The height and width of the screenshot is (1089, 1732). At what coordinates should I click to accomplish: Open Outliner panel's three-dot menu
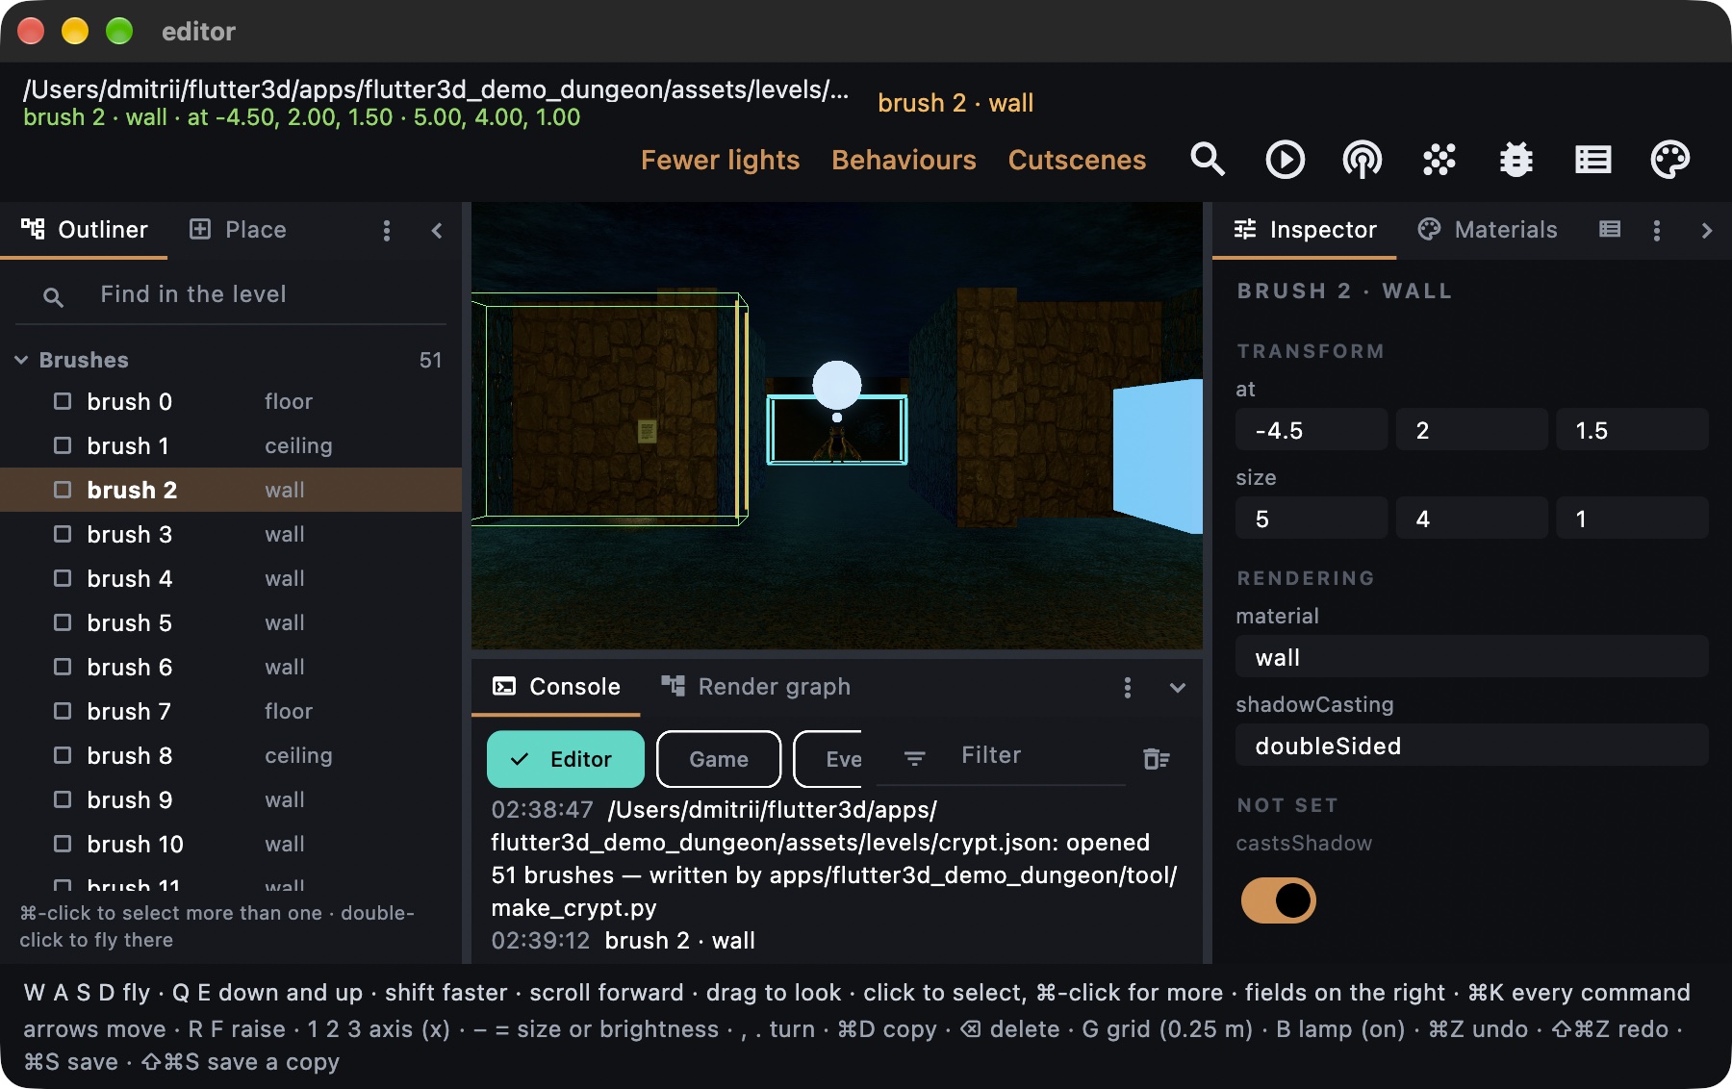pos(387,231)
